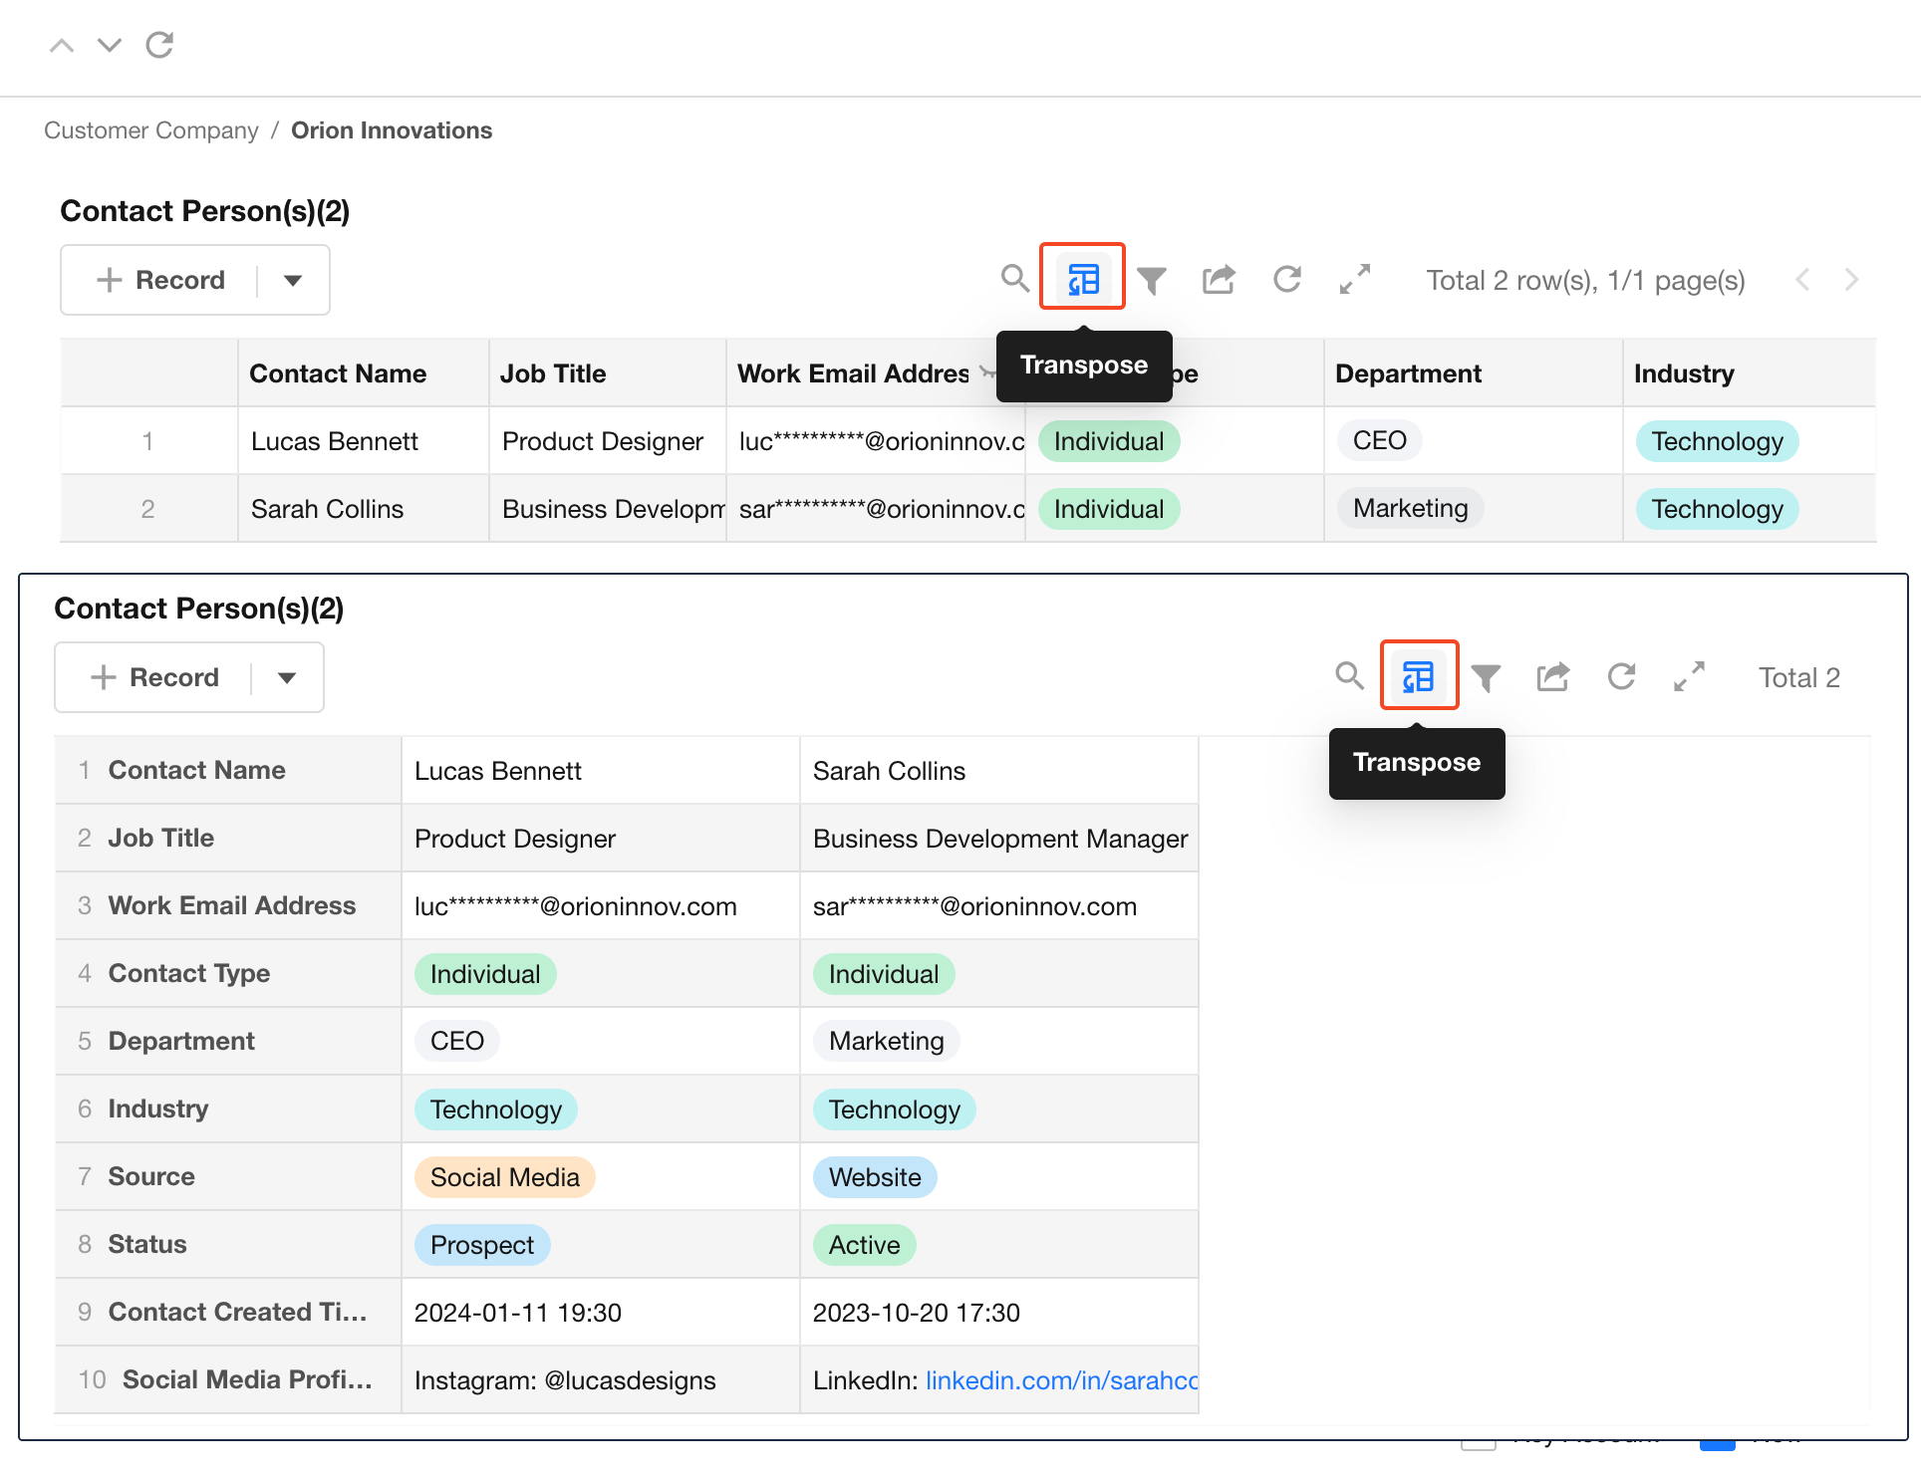Open dropdown arrow beside lower Record button

[x=287, y=677]
